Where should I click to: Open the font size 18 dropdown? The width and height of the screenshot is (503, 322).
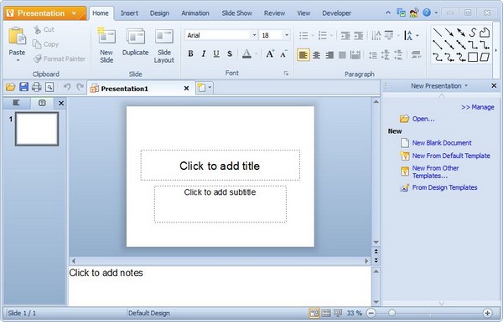click(x=287, y=35)
